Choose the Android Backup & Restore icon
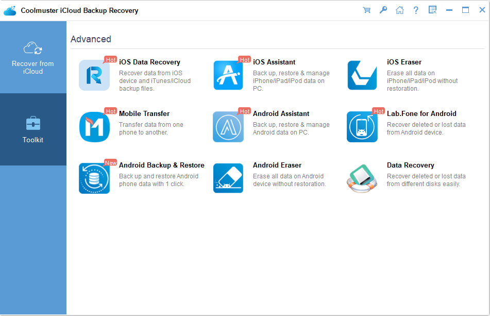Viewport: 490px width, 316px height. [x=94, y=178]
